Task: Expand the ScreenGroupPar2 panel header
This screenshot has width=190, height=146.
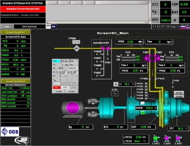Action: 16,81
